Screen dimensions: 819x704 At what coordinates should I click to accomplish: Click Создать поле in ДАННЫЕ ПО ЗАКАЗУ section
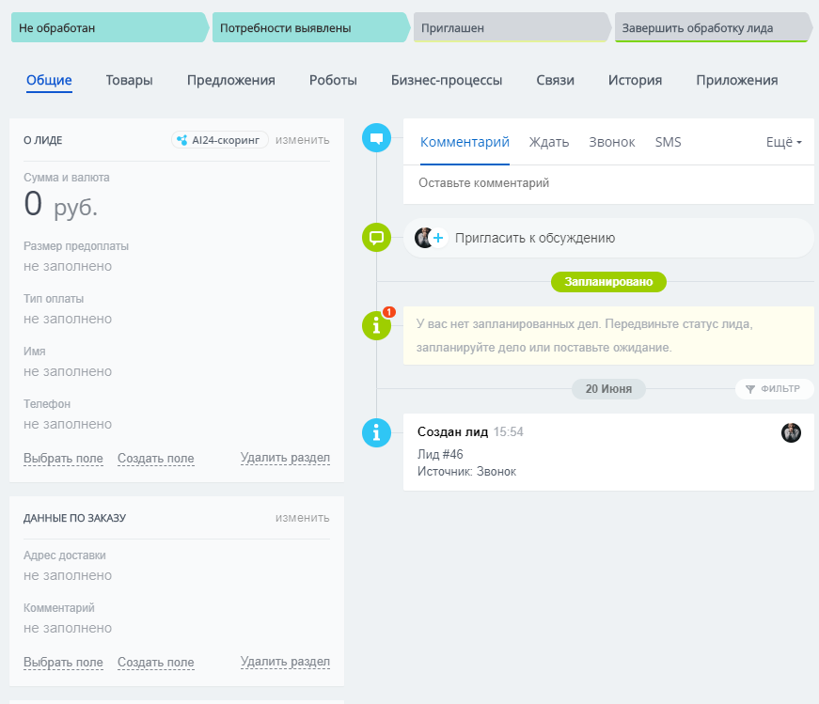click(156, 663)
